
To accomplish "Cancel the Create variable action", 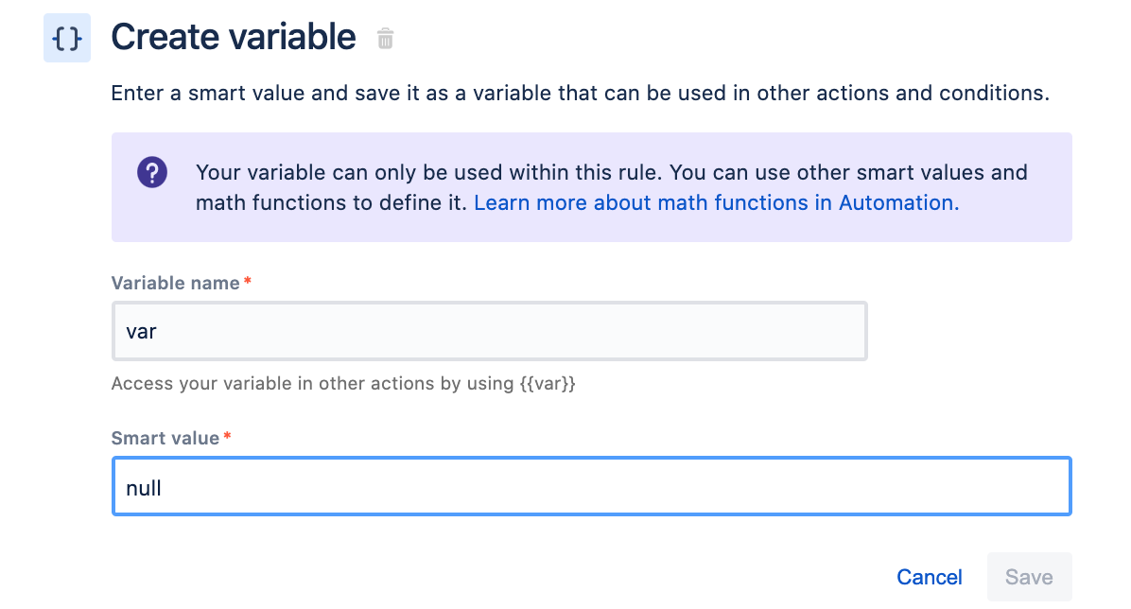I will (929, 577).
